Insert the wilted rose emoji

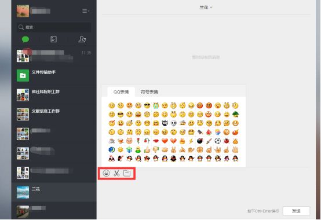coord(147,141)
